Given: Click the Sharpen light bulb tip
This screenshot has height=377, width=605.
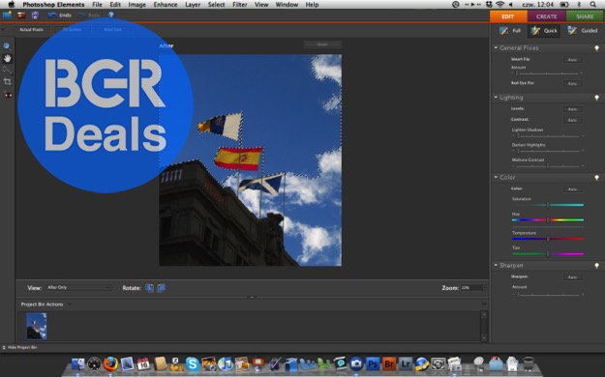Looking at the screenshot, I should 597,266.
